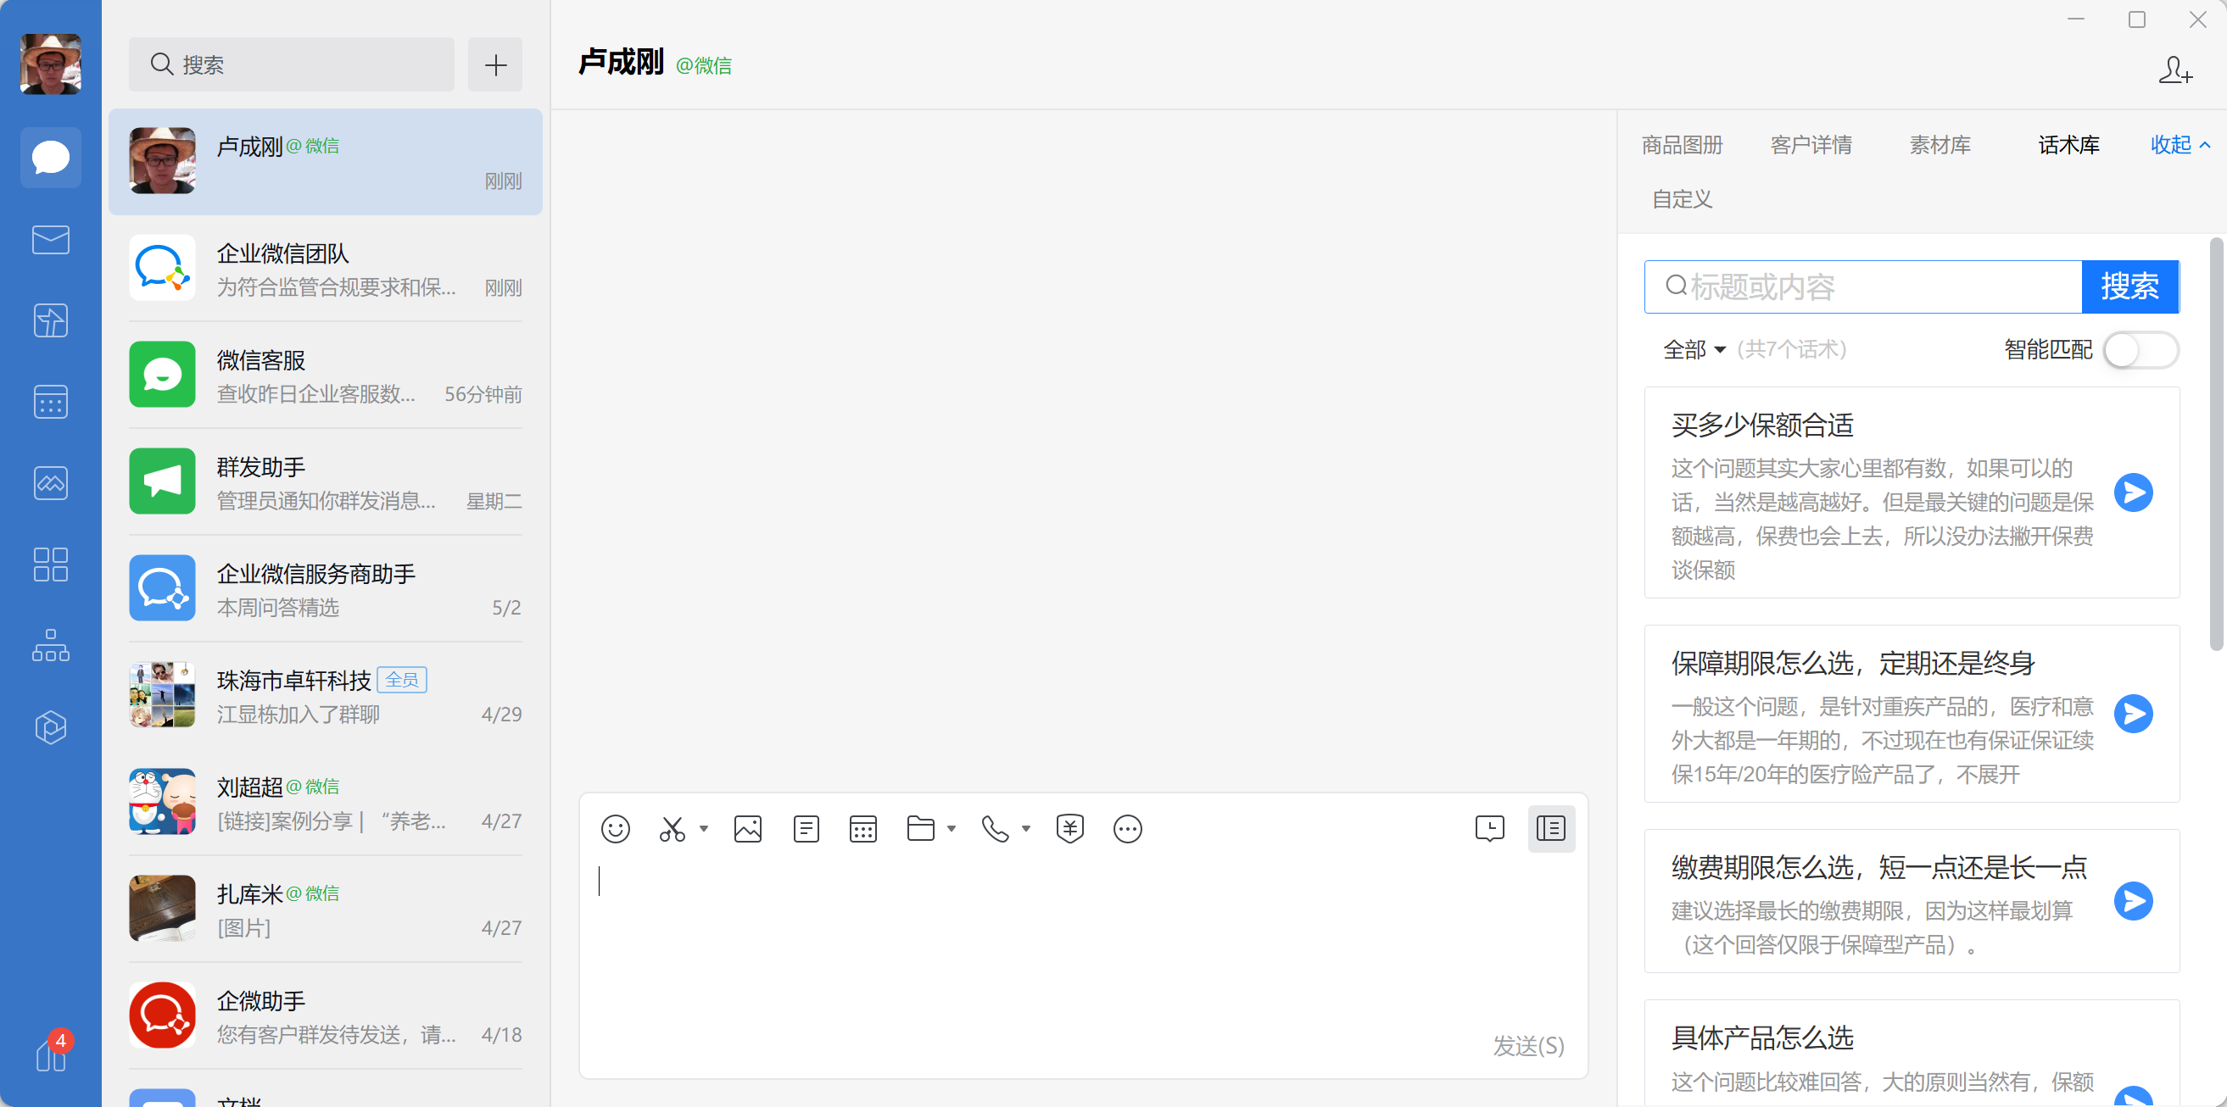The image size is (2227, 1107).
Task: Click the add member icon top right
Action: 2174,70
